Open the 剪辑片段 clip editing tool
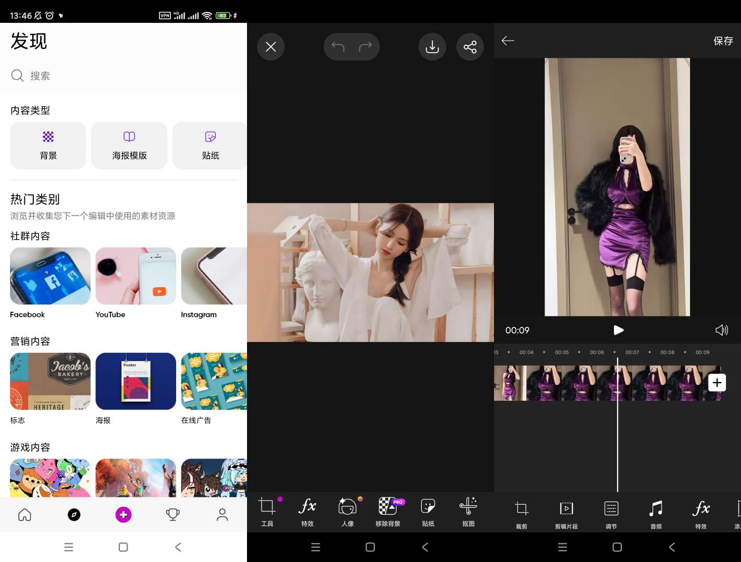The height and width of the screenshot is (562, 741). tap(566, 513)
